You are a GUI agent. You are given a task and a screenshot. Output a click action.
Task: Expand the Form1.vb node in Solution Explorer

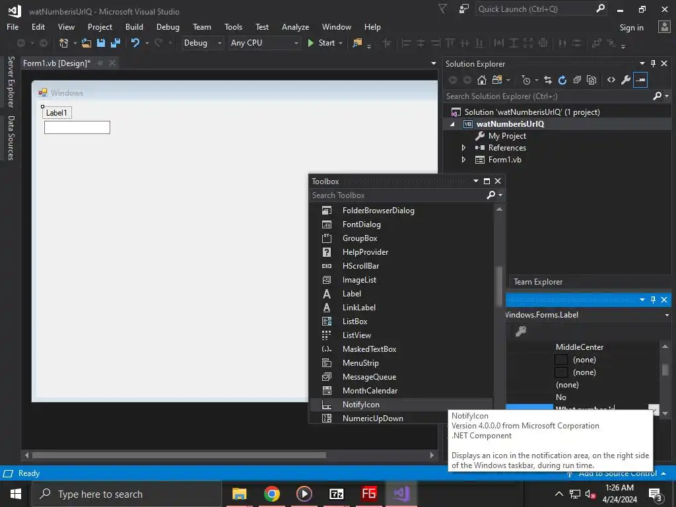pos(463,160)
